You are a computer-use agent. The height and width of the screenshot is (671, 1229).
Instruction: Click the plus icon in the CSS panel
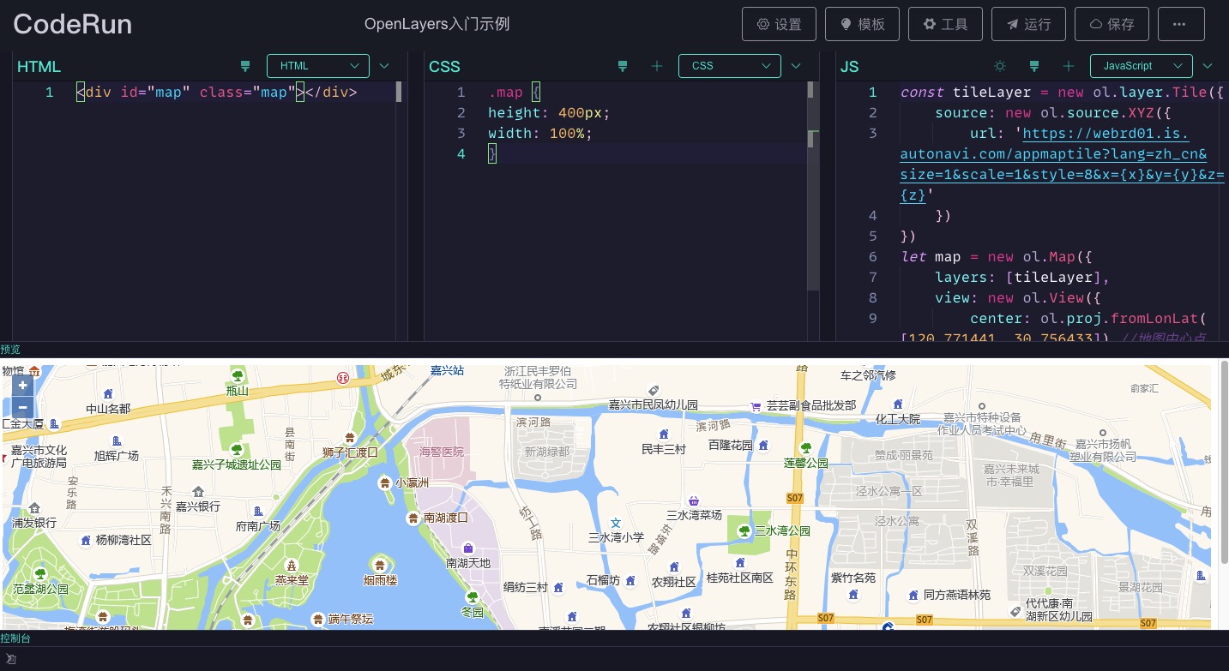tap(657, 66)
